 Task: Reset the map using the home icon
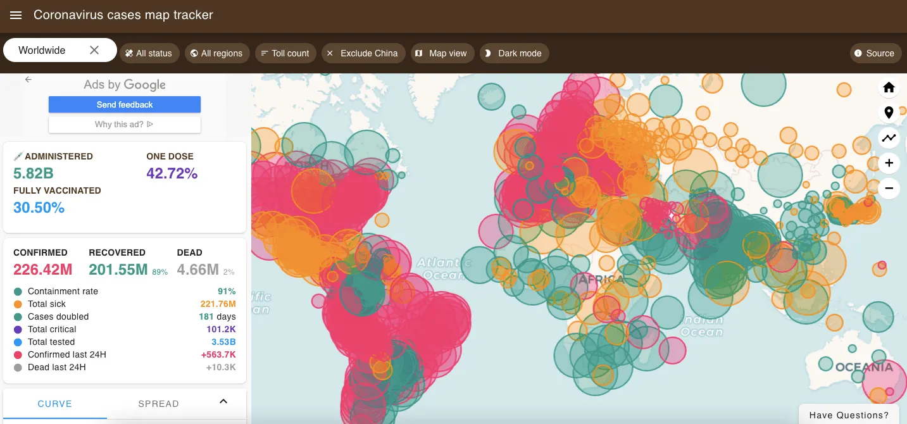tap(889, 87)
